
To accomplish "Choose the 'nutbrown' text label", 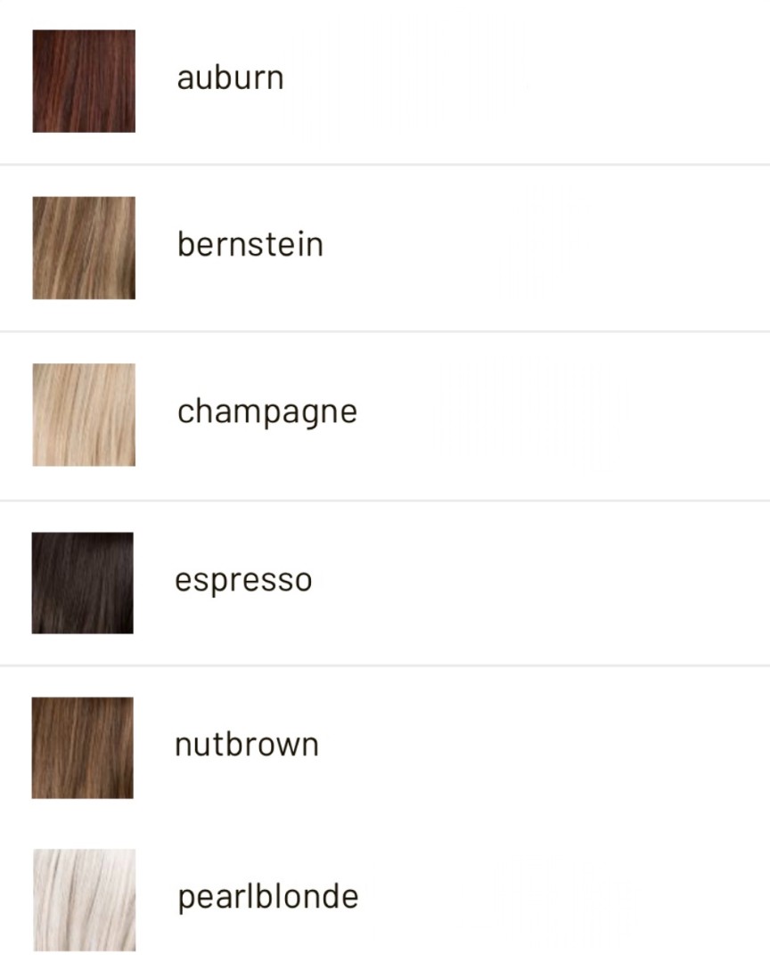I will [x=247, y=744].
